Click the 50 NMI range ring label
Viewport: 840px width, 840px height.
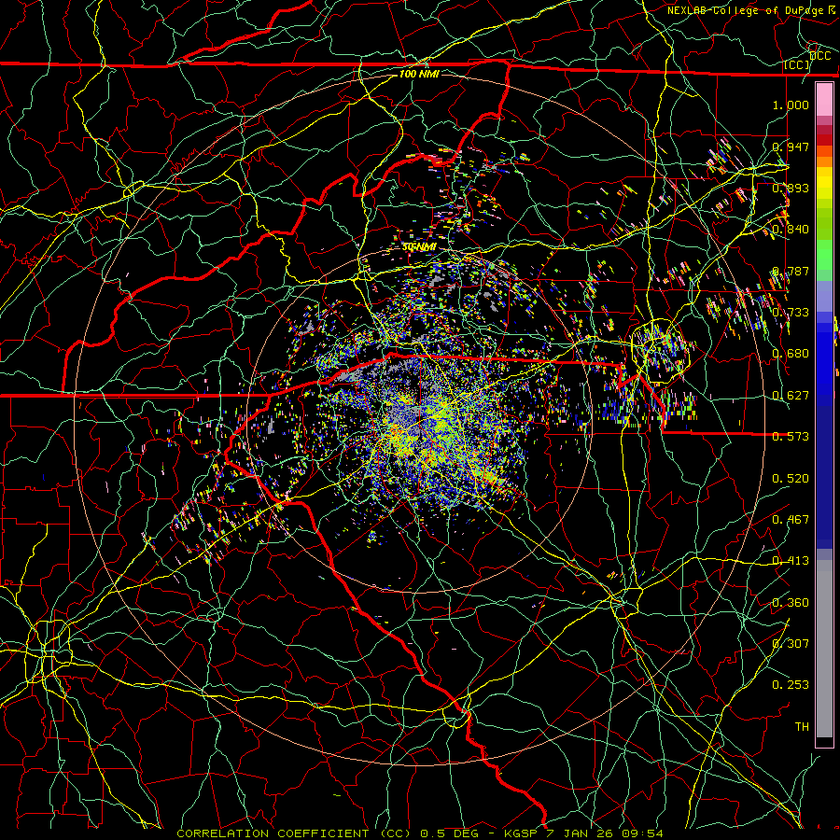coord(419,247)
